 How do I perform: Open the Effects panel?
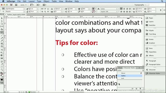tap(150, 56)
